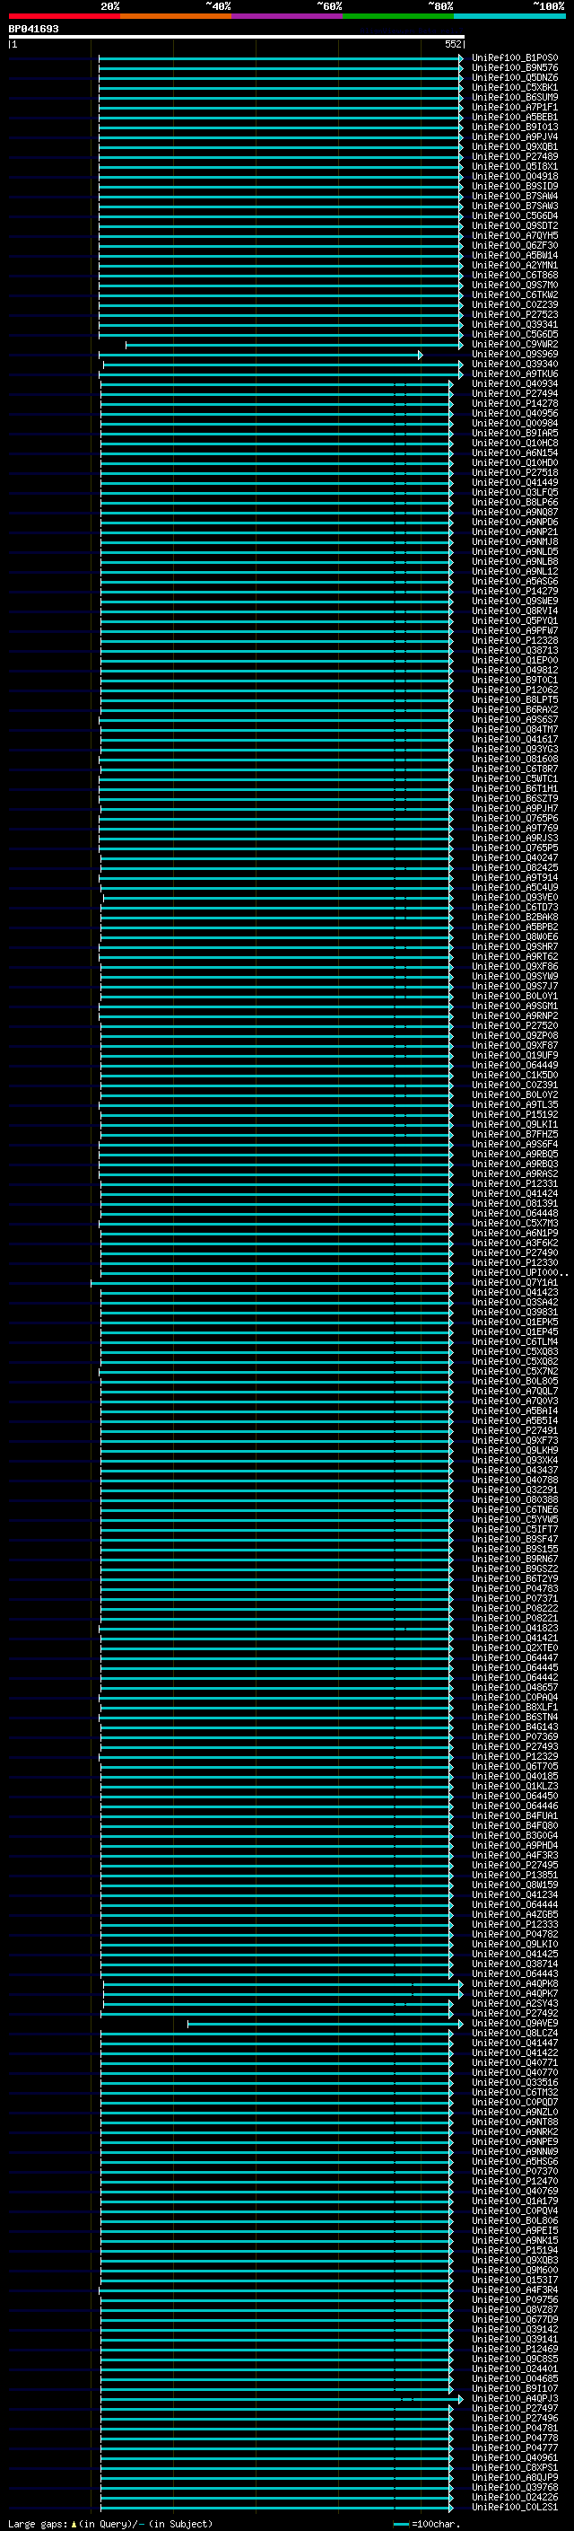Click the red 20% identity color segment
The width and height of the screenshot is (574, 2531).
(x=64, y=16)
